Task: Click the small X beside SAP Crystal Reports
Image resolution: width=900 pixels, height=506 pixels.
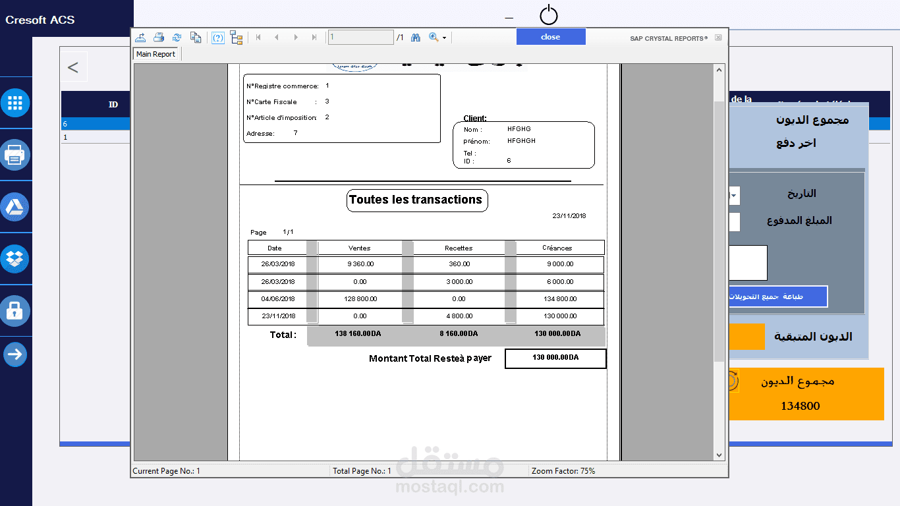Action: click(x=718, y=38)
